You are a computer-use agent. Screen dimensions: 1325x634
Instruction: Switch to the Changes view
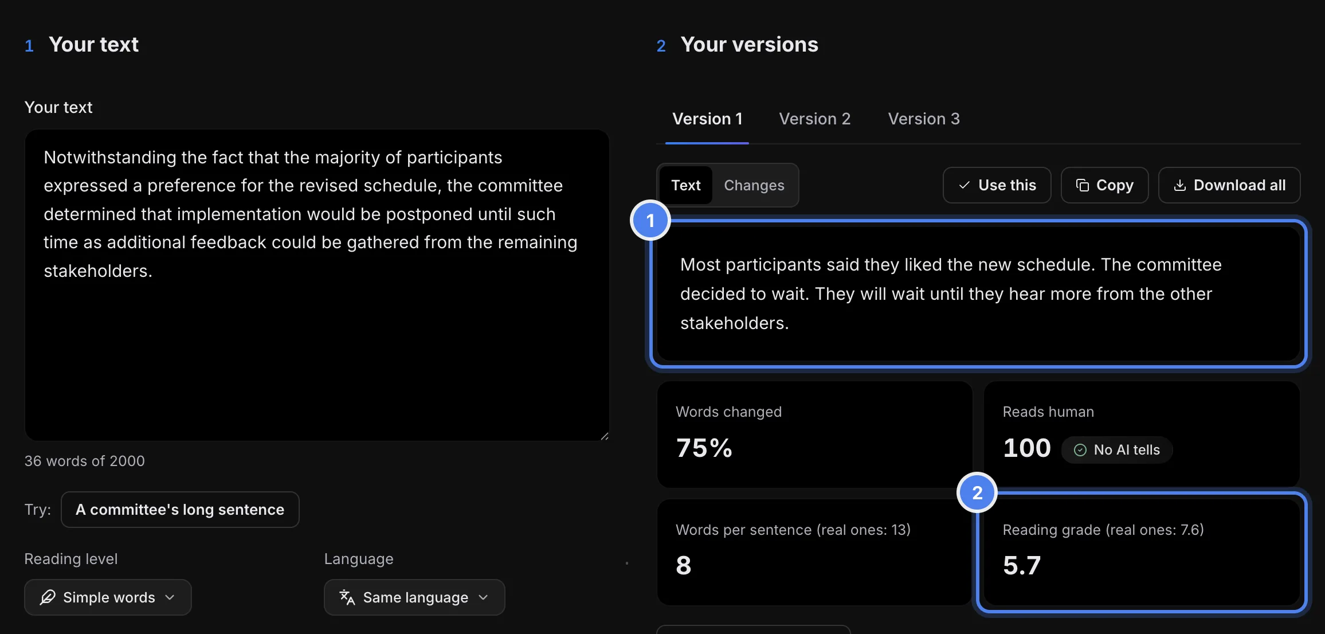pyautogui.click(x=754, y=185)
